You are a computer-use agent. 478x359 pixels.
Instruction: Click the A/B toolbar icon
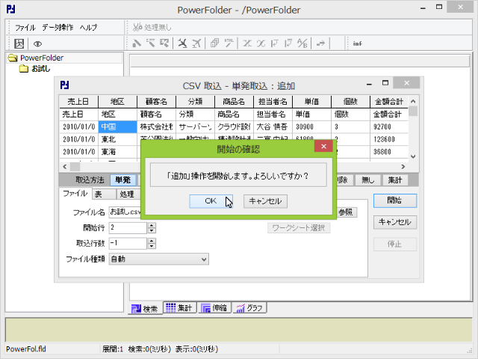click(x=302, y=43)
